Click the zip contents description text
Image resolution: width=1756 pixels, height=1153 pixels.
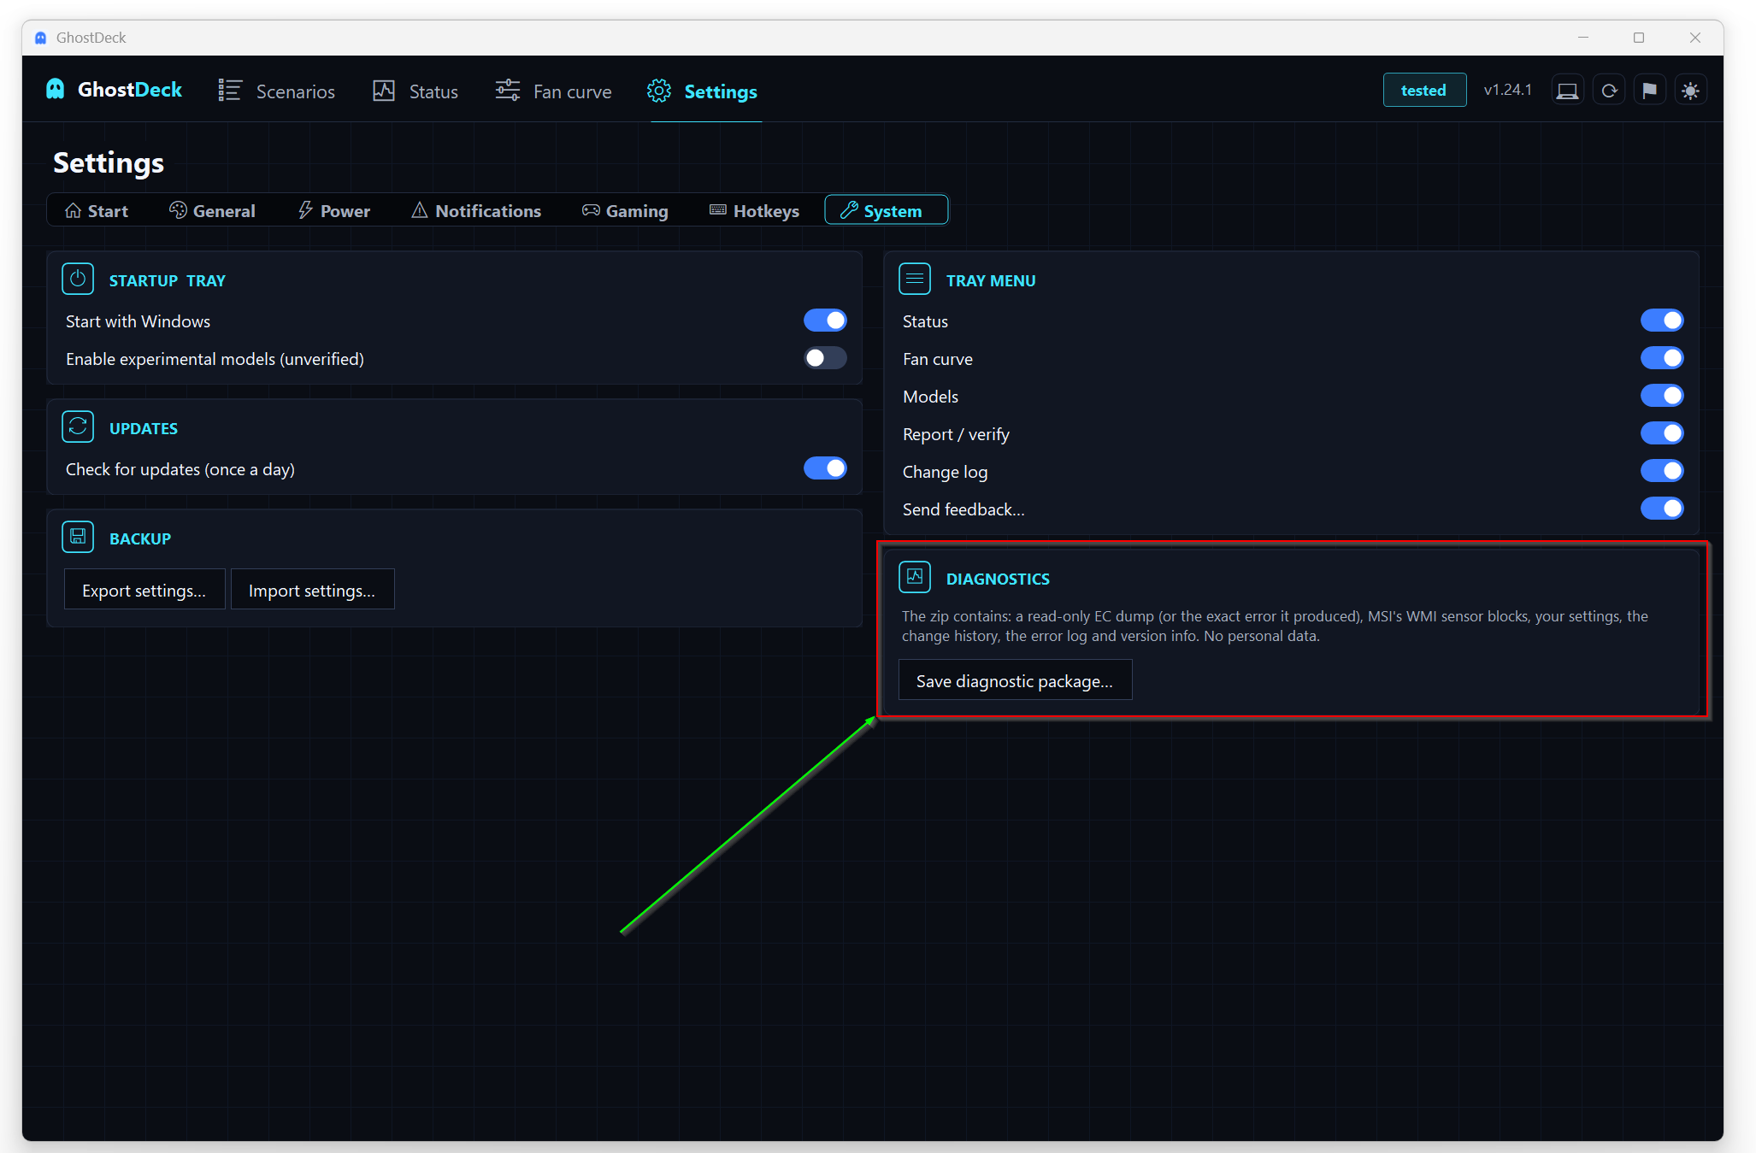[x=1275, y=626]
